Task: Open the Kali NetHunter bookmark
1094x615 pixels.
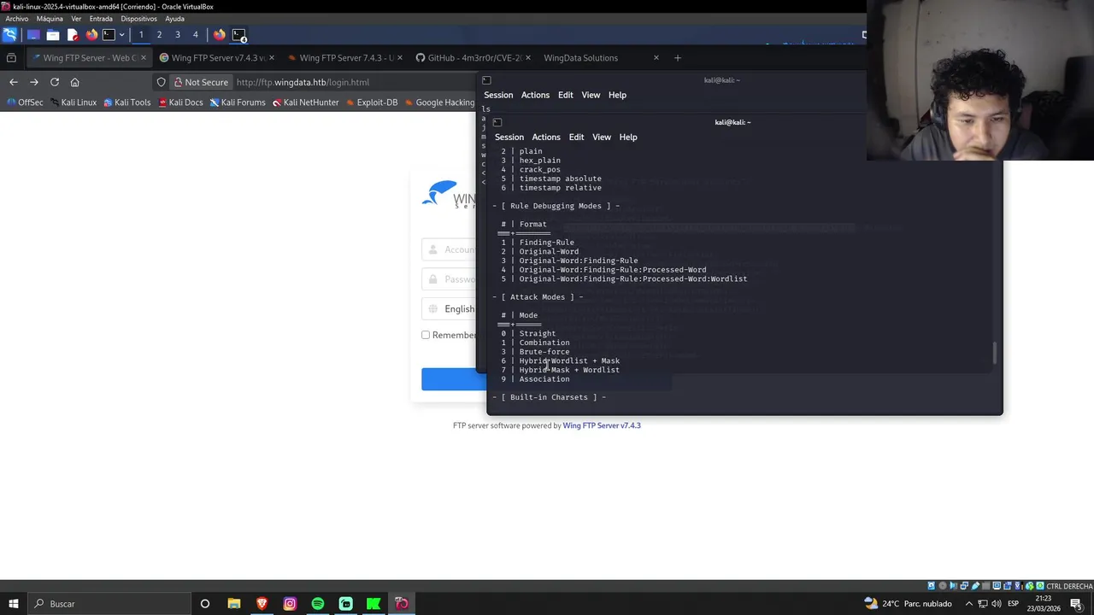Action: pyautogui.click(x=305, y=102)
